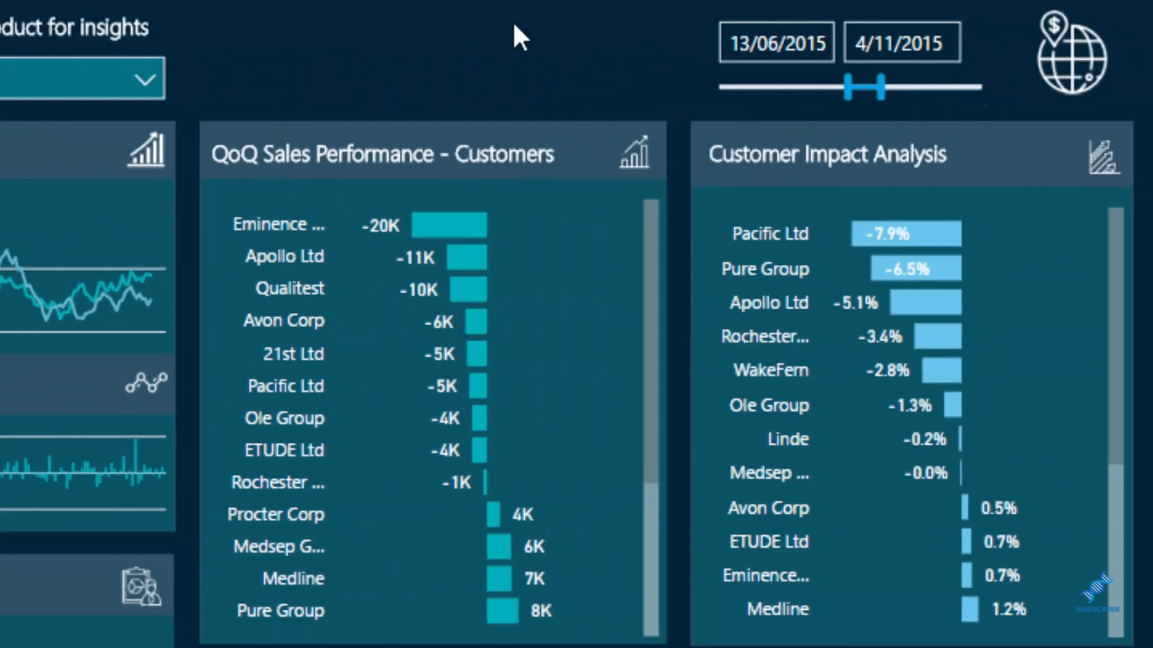Click the Medline bar next to 1.2%
1153x648 pixels.
coord(970,609)
